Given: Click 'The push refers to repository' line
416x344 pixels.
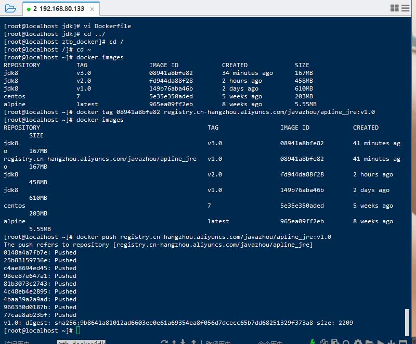Looking at the screenshot, I should click(159, 245).
